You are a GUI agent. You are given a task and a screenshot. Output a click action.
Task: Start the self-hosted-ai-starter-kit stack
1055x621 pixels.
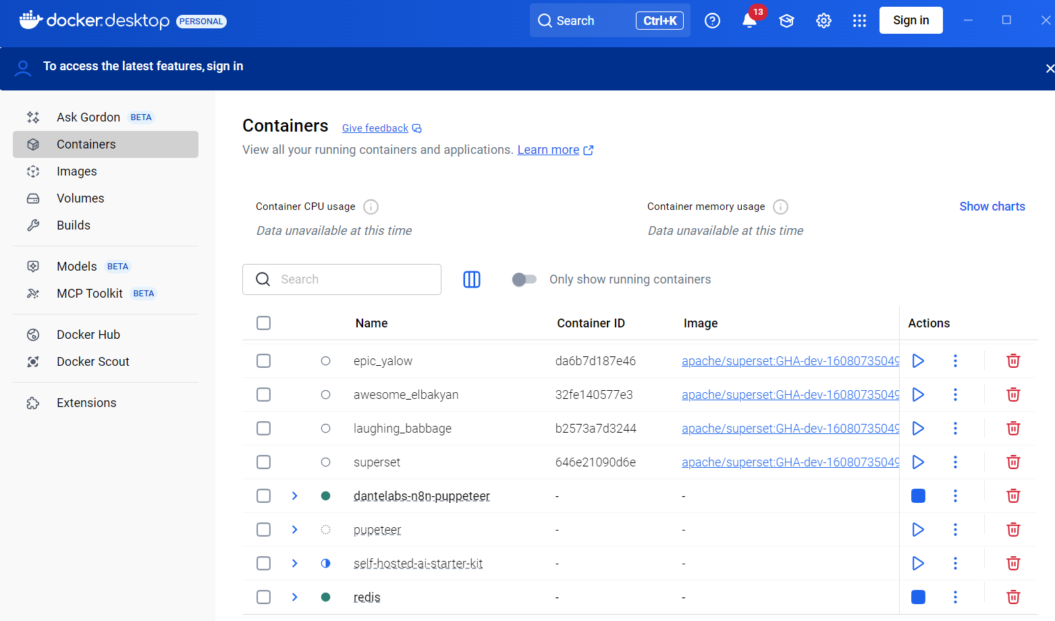(x=918, y=564)
